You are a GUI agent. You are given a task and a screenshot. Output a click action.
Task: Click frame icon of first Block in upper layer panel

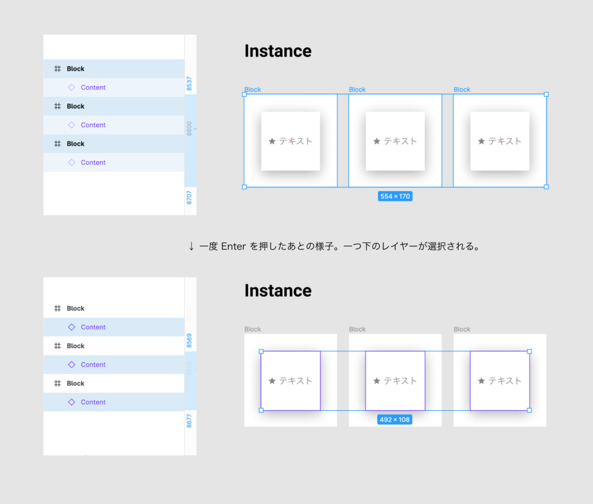57,69
